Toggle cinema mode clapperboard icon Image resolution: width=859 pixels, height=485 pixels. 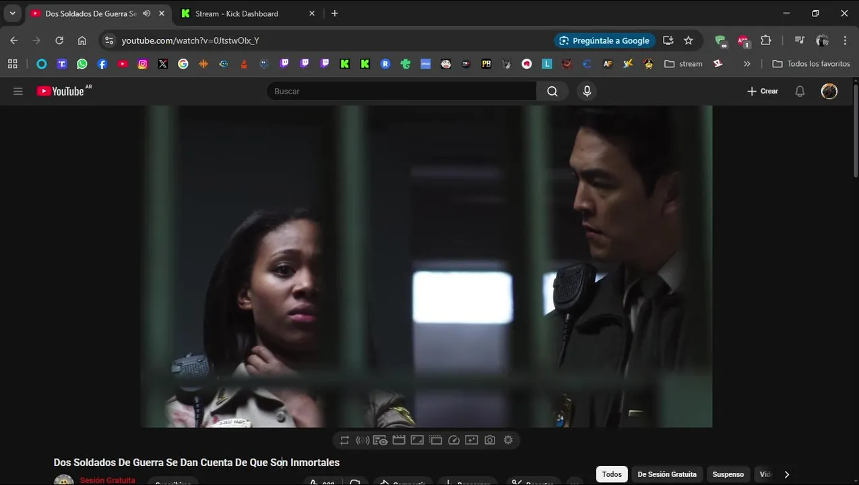click(x=399, y=441)
